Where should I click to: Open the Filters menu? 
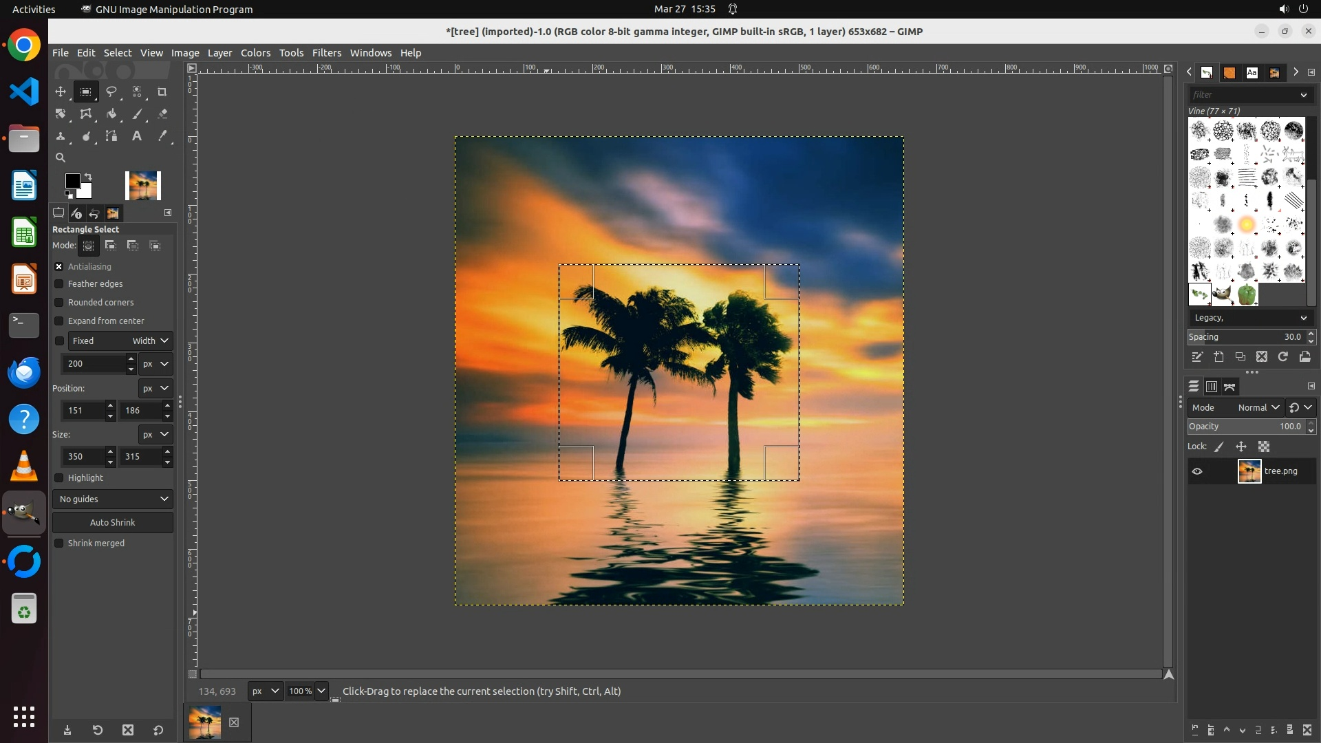pos(326,53)
